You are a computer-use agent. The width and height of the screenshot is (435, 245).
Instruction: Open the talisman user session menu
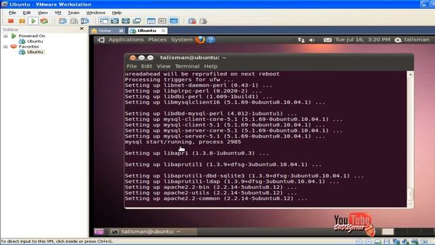click(x=412, y=39)
